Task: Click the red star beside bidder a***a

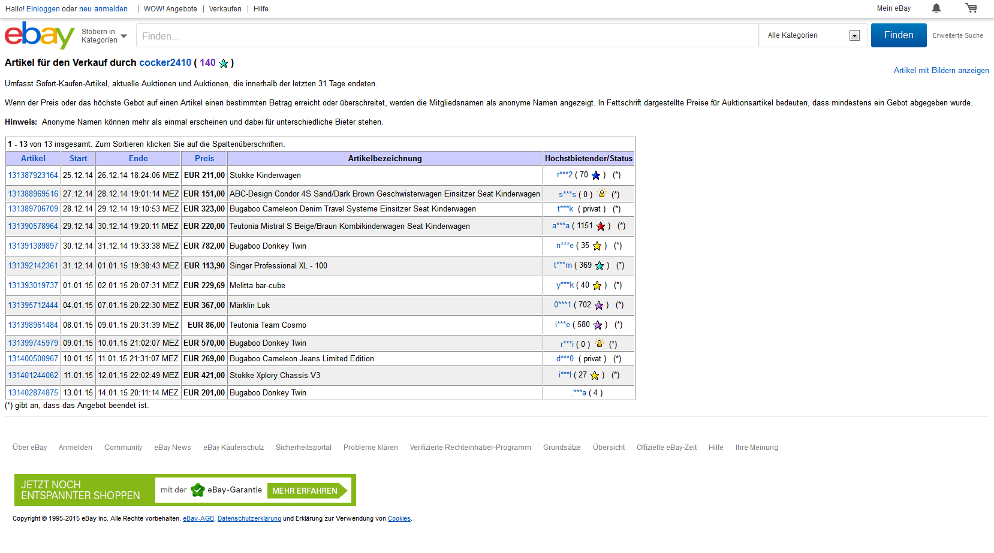Action: click(601, 226)
